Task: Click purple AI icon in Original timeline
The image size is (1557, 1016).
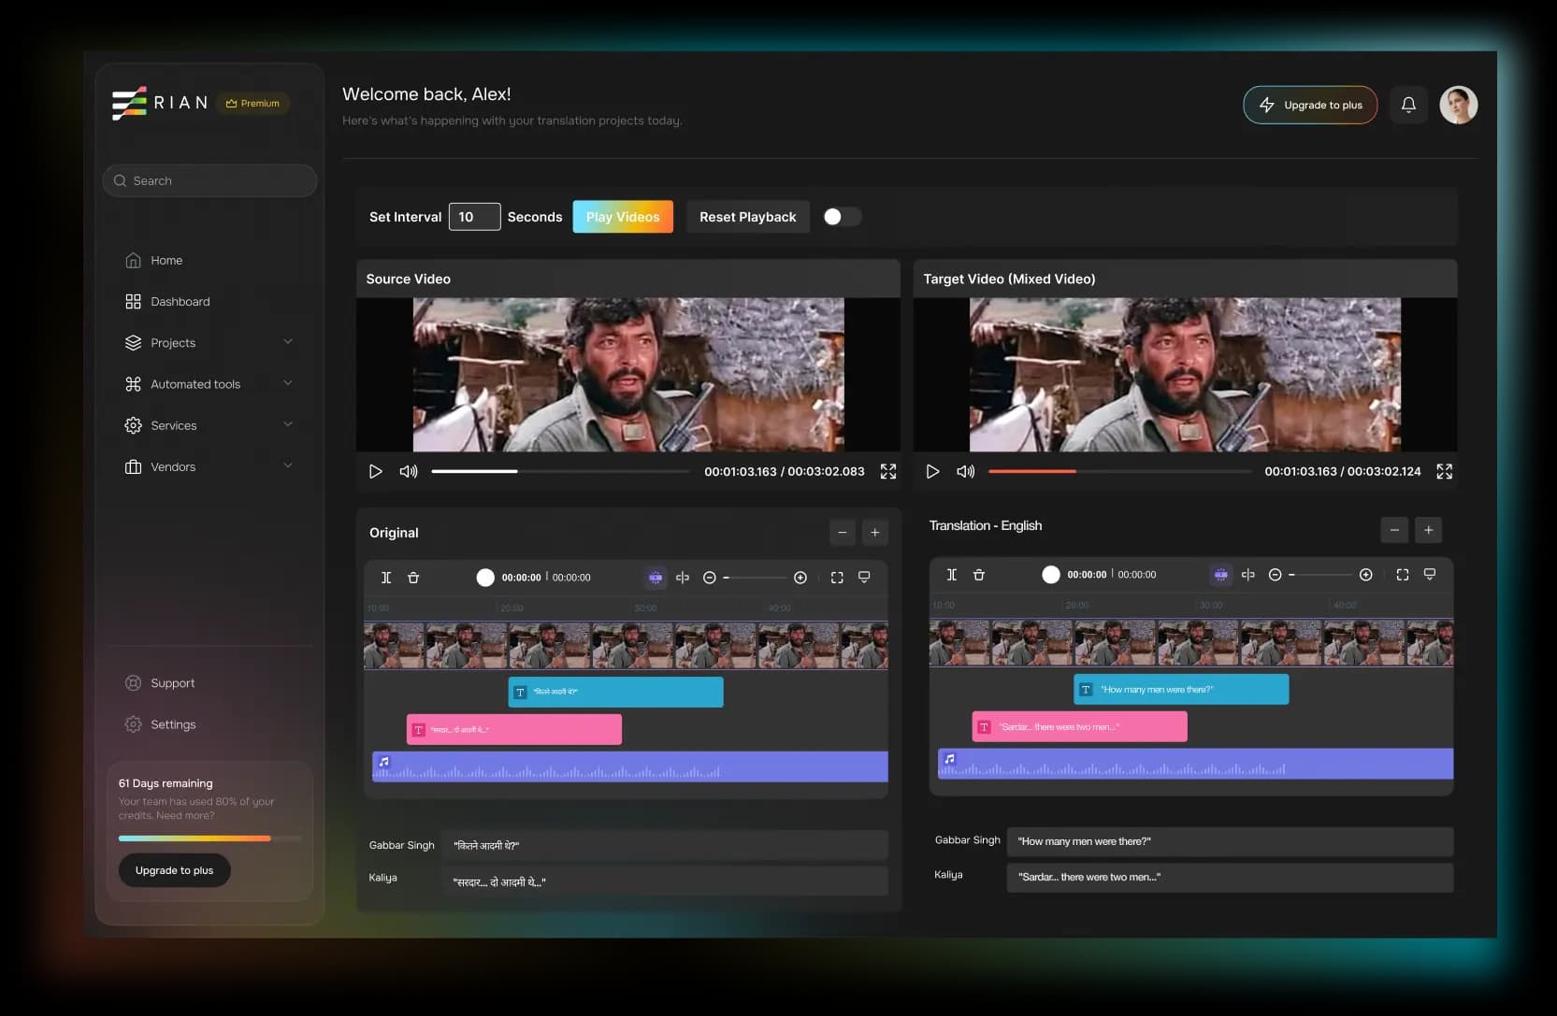Action: tap(656, 578)
